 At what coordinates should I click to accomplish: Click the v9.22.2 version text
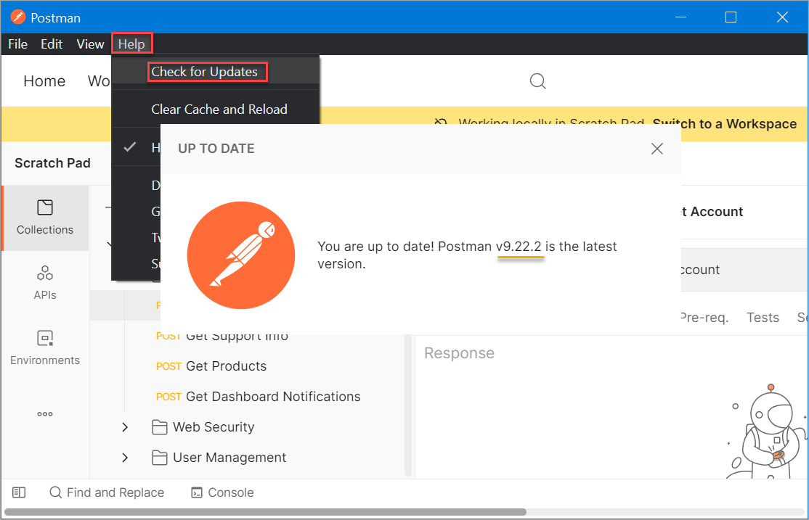point(519,247)
